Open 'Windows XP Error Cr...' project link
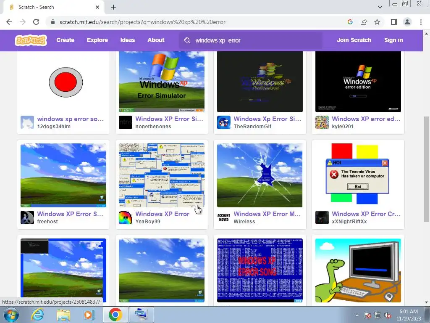Image resolution: width=430 pixels, height=323 pixels. (366, 214)
